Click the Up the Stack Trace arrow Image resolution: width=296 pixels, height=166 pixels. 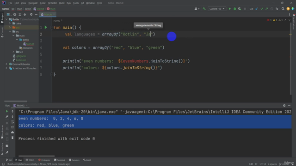coord(12,111)
